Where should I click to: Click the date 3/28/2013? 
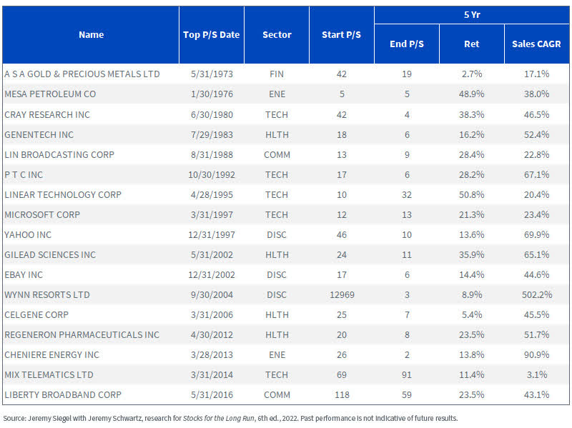[212, 355]
